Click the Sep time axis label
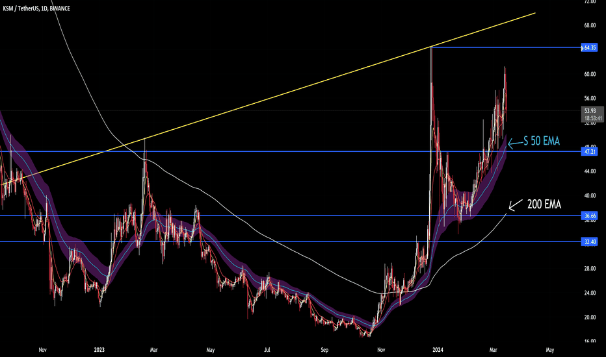The height and width of the screenshot is (357, 606). (x=324, y=350)
